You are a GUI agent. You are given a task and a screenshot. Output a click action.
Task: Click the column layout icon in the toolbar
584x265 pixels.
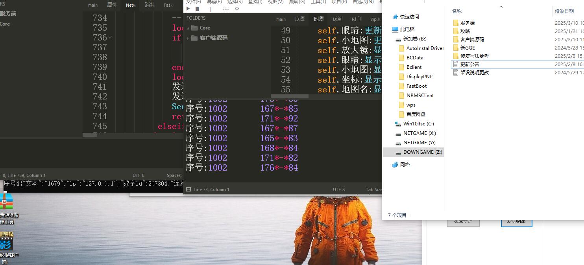[x=225, y=9]
